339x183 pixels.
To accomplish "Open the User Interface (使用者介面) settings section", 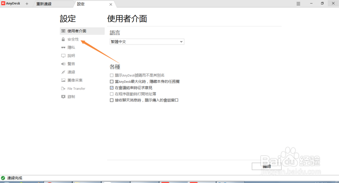I will (82, 31).
